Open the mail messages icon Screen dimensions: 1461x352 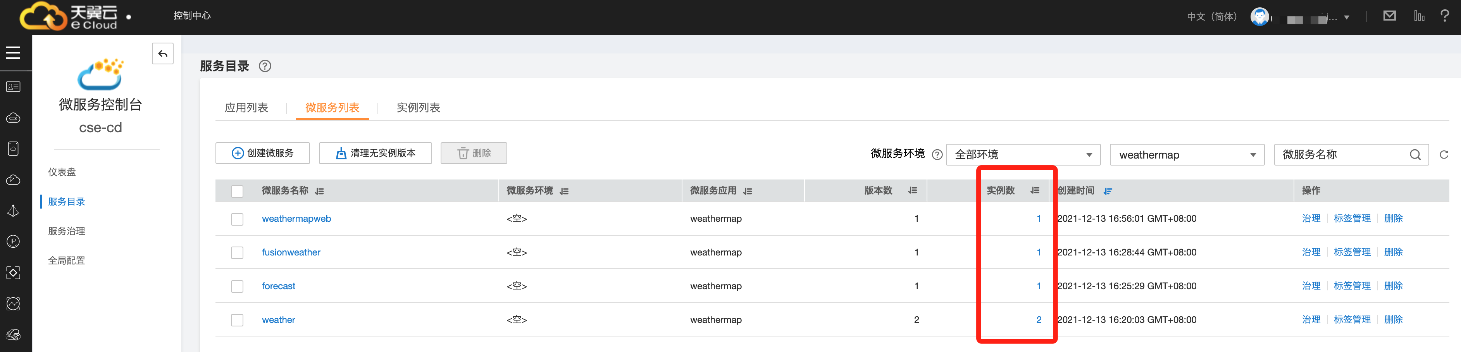point(1390,16)
